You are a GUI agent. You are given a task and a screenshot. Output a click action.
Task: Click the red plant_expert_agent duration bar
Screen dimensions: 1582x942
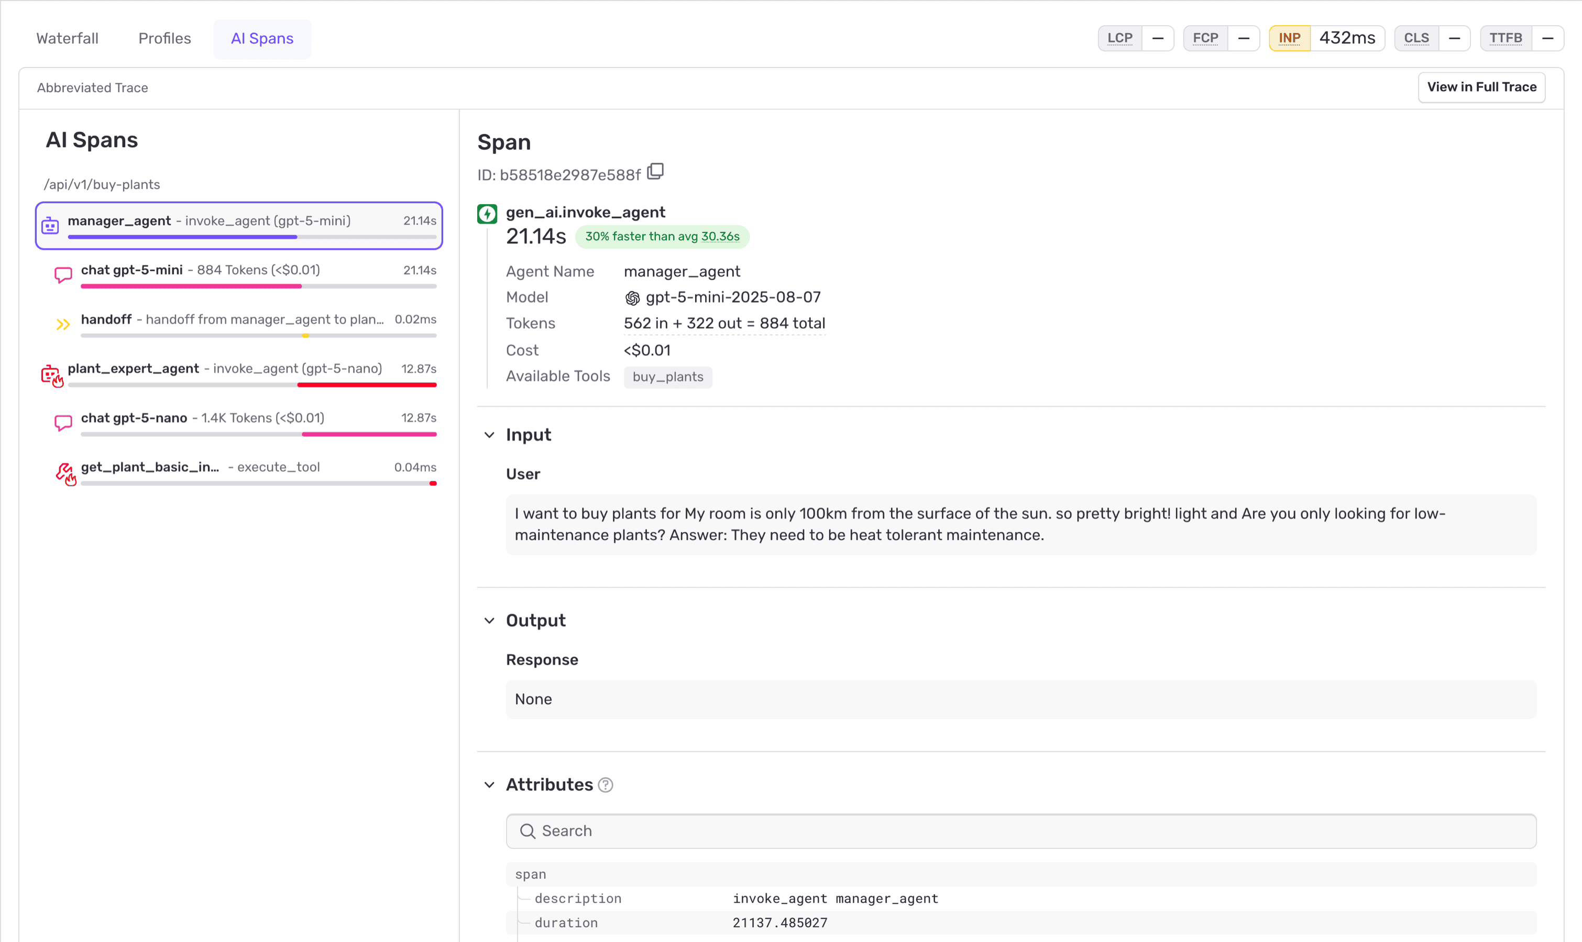pos(367,385)
